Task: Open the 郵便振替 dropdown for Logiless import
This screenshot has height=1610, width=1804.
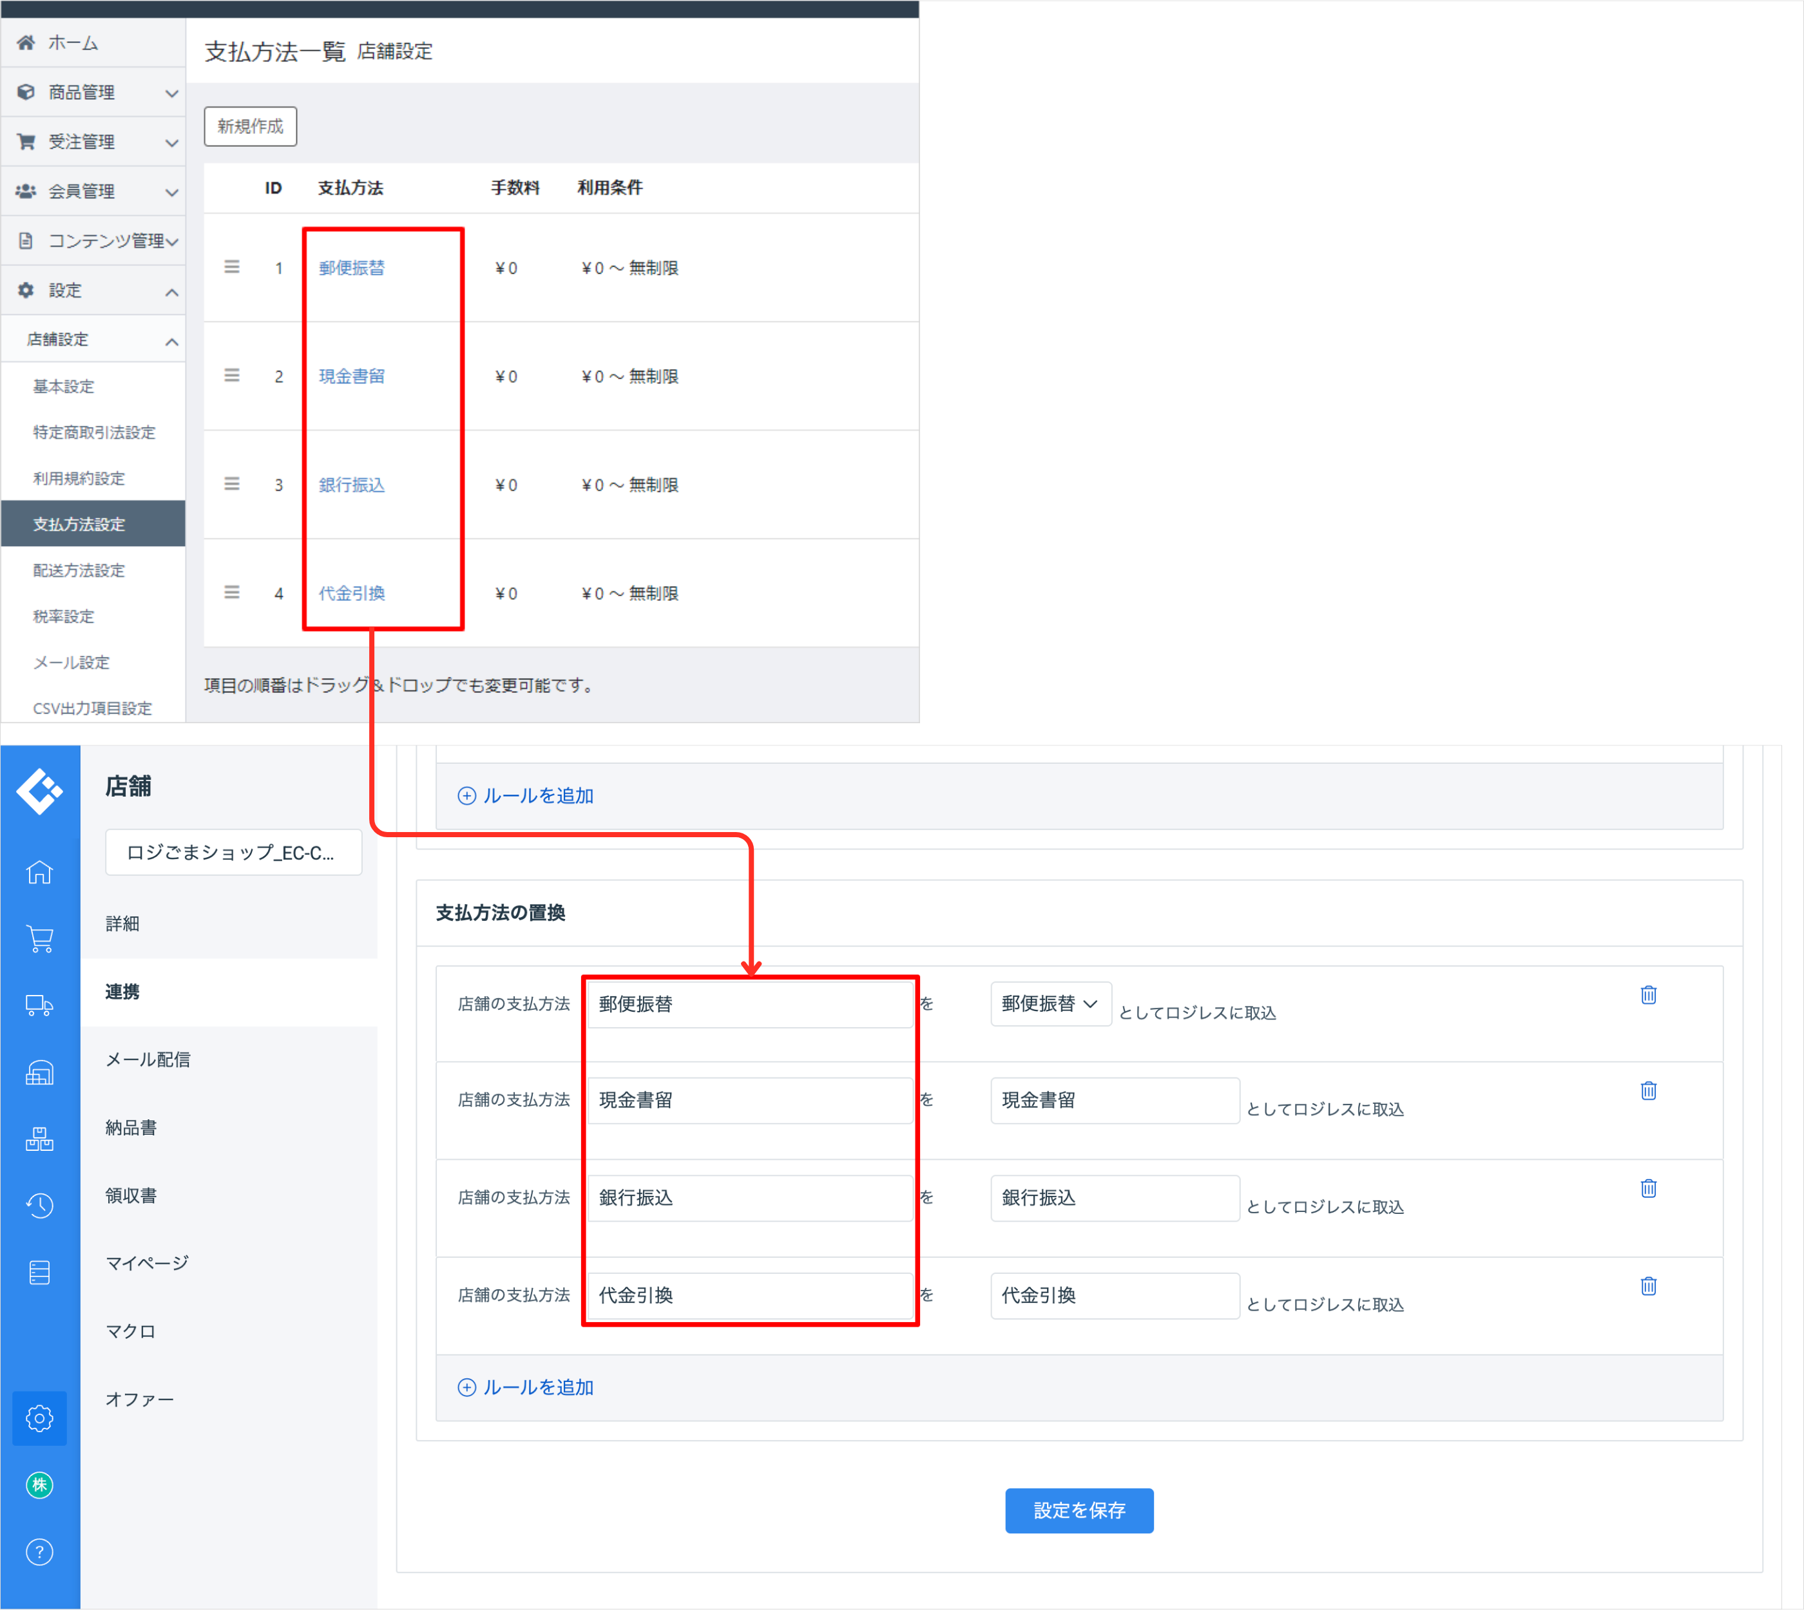Action: (1050, 1004)
